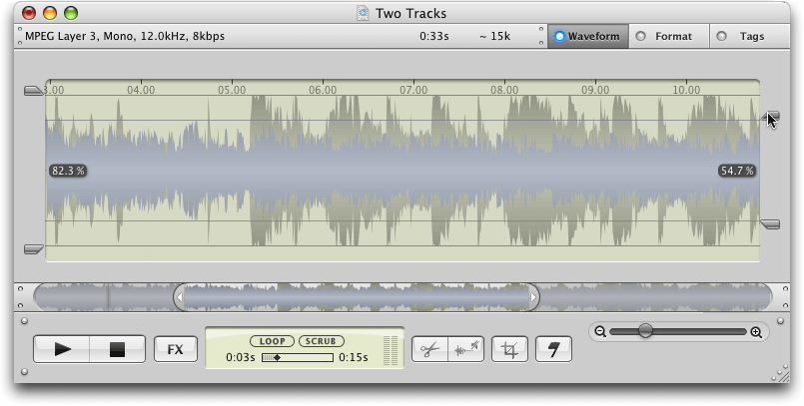
Task: Click the green zoom window button
Action: (x=71, y=13)
